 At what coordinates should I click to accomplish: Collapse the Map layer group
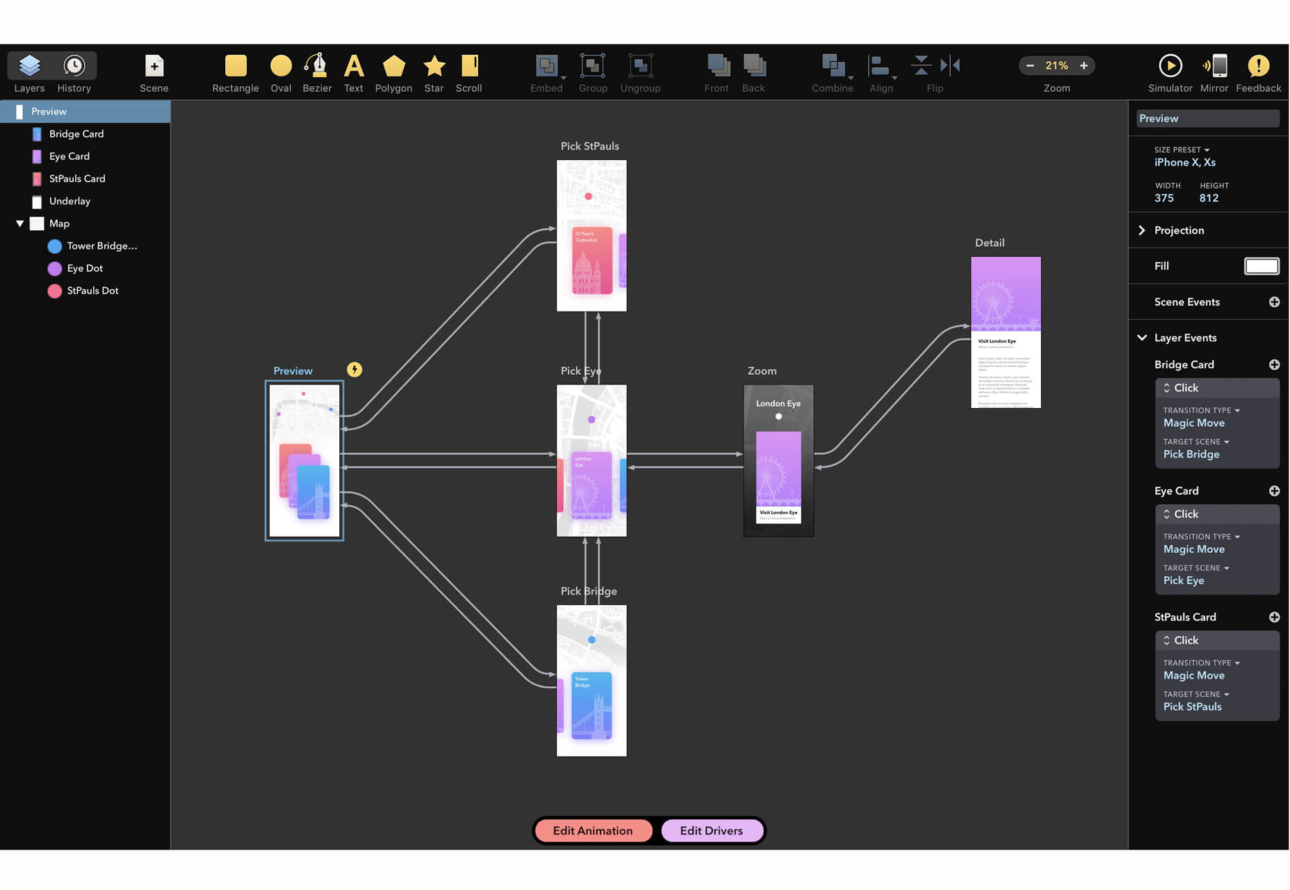point(19,224)
